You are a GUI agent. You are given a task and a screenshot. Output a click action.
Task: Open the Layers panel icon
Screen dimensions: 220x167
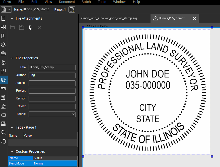tap(3, 45)
